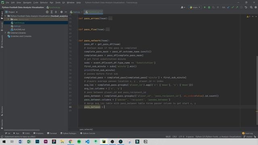Open the Pull Requests vertical tab on left strip
The width and height of the screenshot is (258, 145).
coord(2,42)
